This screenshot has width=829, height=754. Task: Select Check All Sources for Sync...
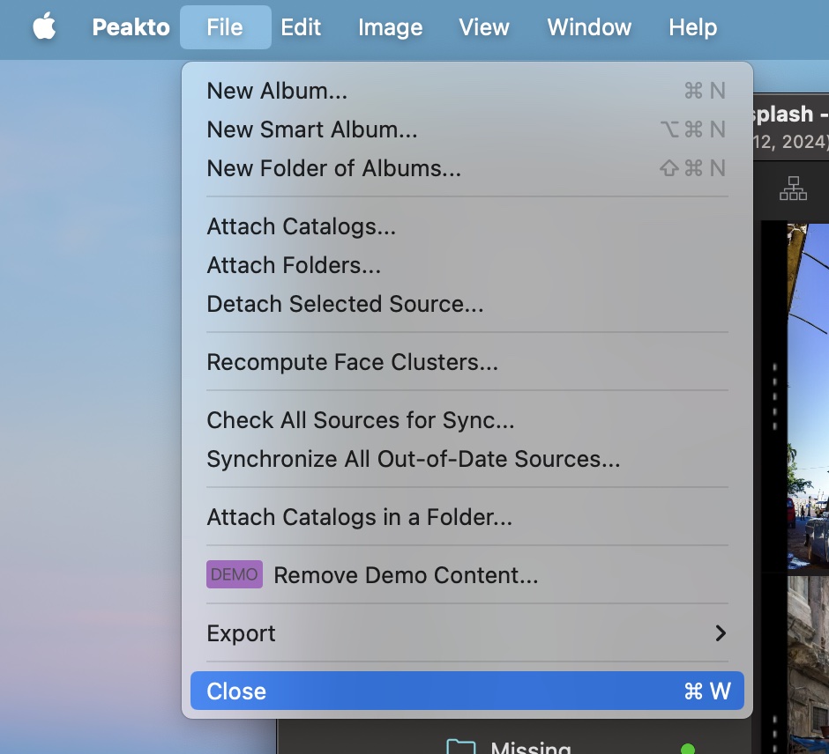467,420
